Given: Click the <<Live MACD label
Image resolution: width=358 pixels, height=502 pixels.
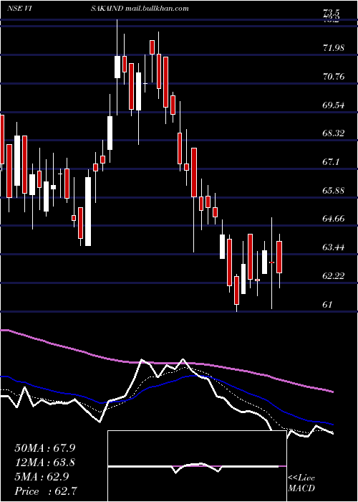Looking at the screenshot, I should pos(301,483).
